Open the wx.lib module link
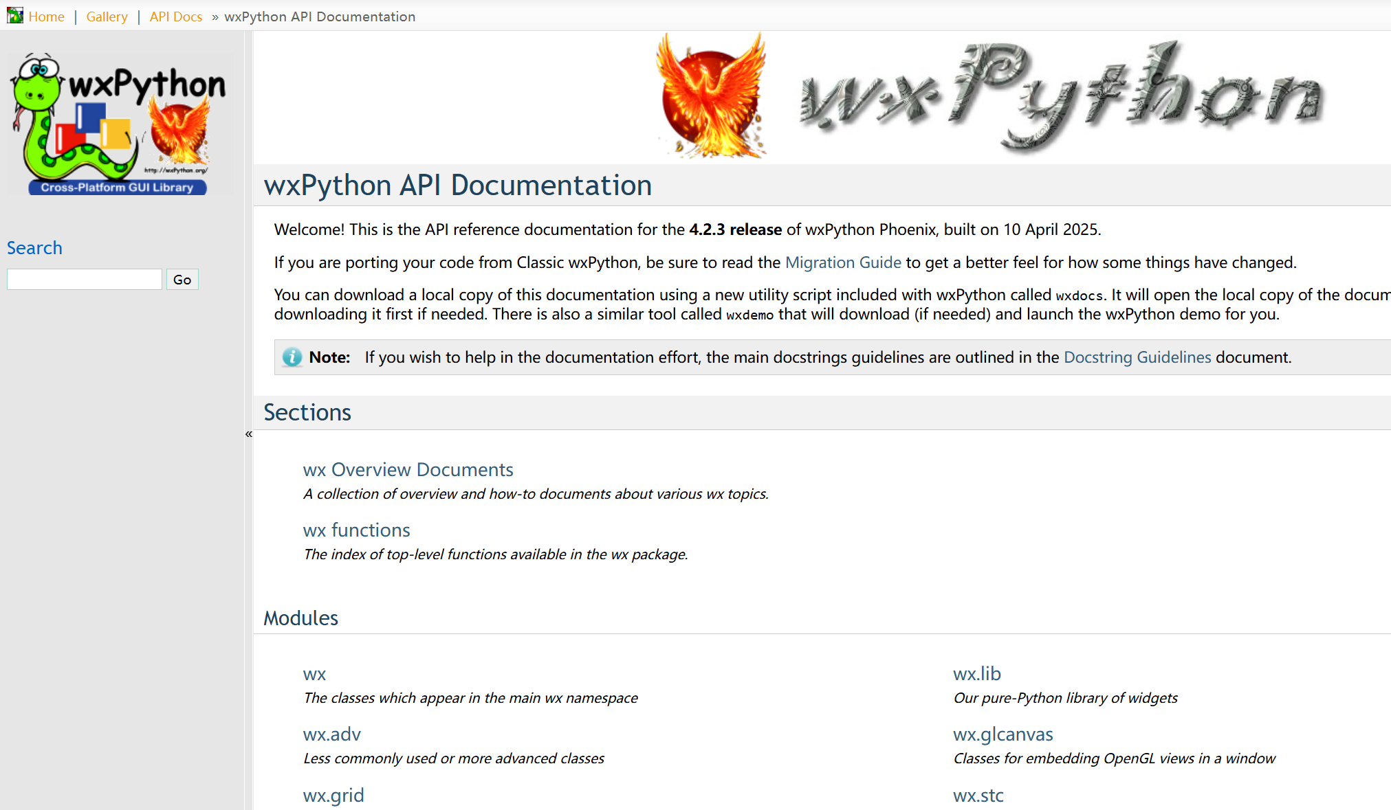Image resolution: width=1391 pixels, height=810 pixels. 977,674
